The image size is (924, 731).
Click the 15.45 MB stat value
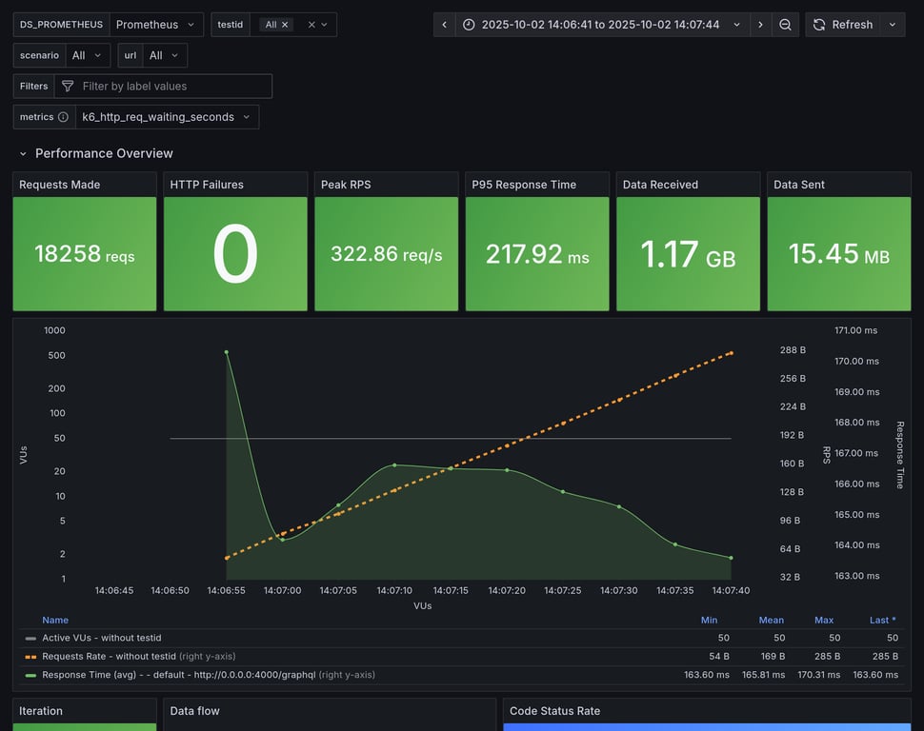(838, 254)
